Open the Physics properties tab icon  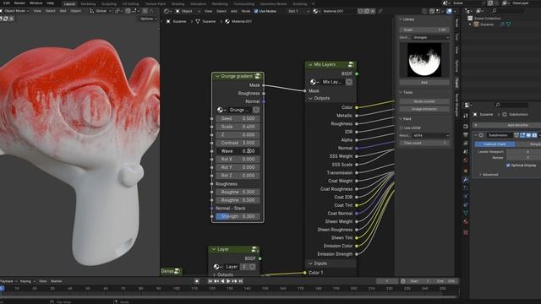466,196
